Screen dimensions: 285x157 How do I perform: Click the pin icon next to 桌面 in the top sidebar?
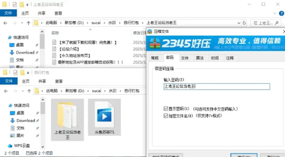click(x=37, y=45)
